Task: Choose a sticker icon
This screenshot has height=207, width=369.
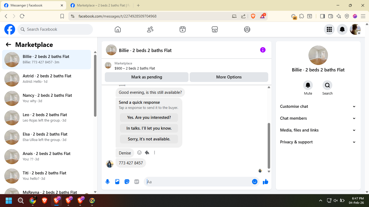Action: click(x=127, y=182)
